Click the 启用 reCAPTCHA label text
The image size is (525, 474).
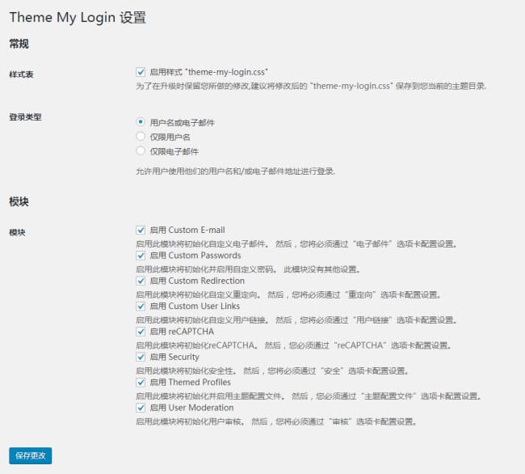[182, 332]
